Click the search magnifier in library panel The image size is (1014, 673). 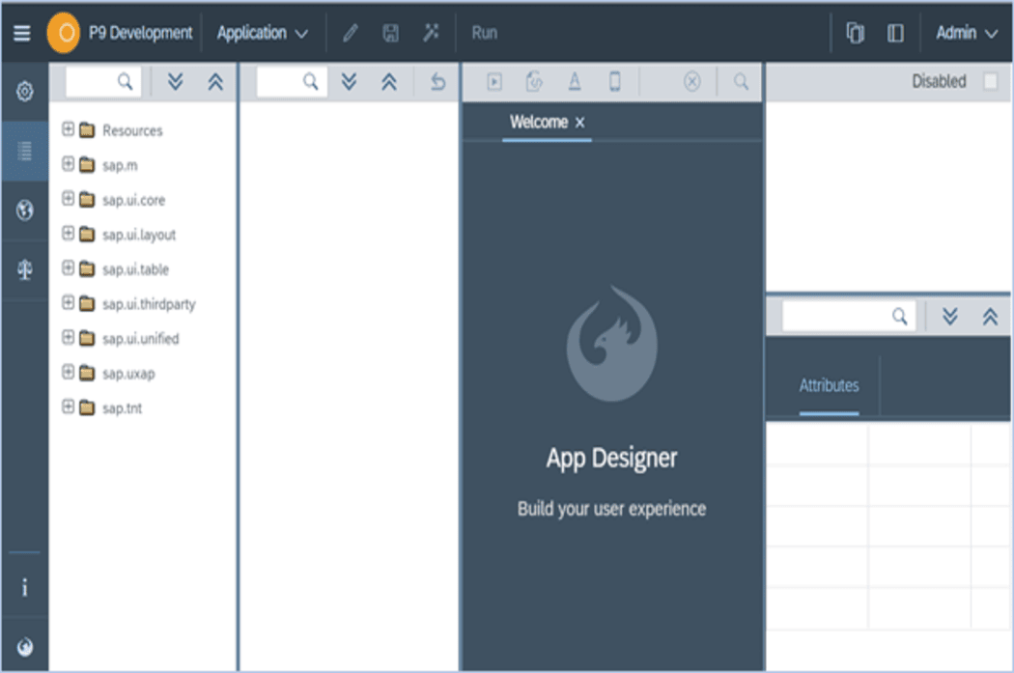[125, 81]
